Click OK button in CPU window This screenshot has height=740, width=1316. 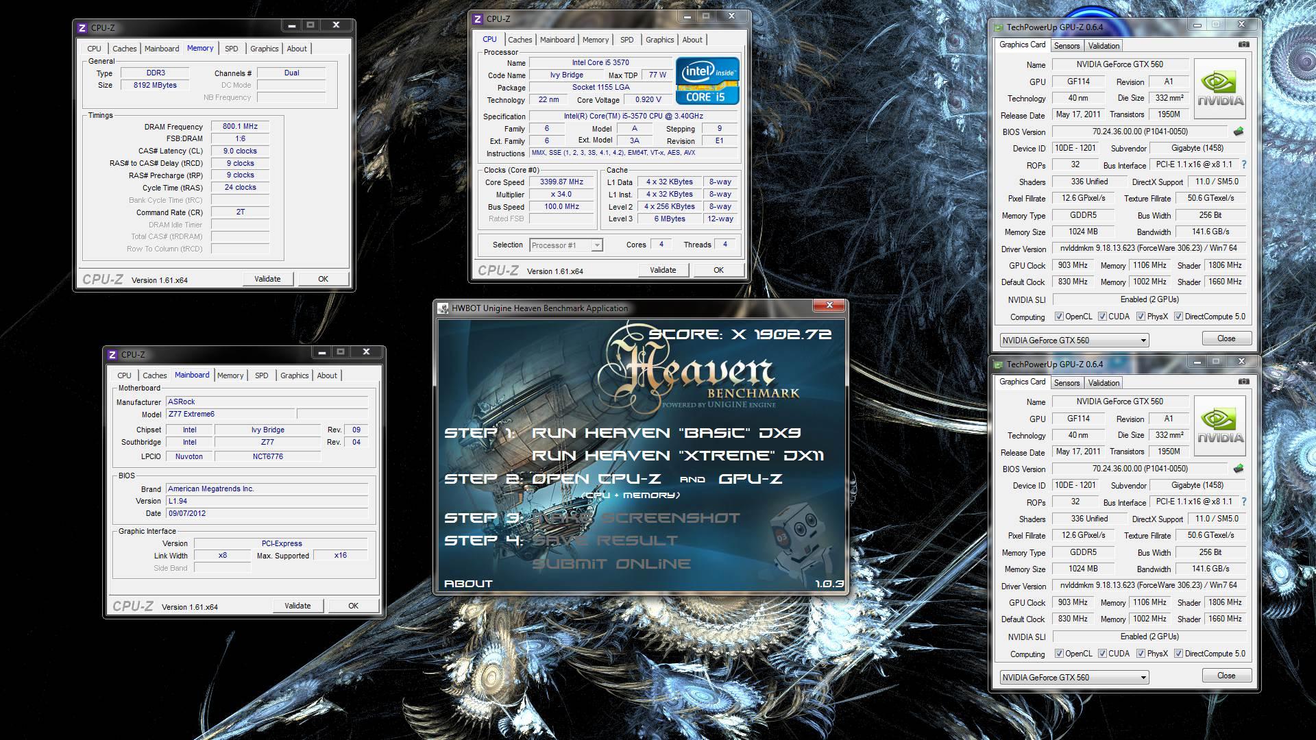coord(718,270)
